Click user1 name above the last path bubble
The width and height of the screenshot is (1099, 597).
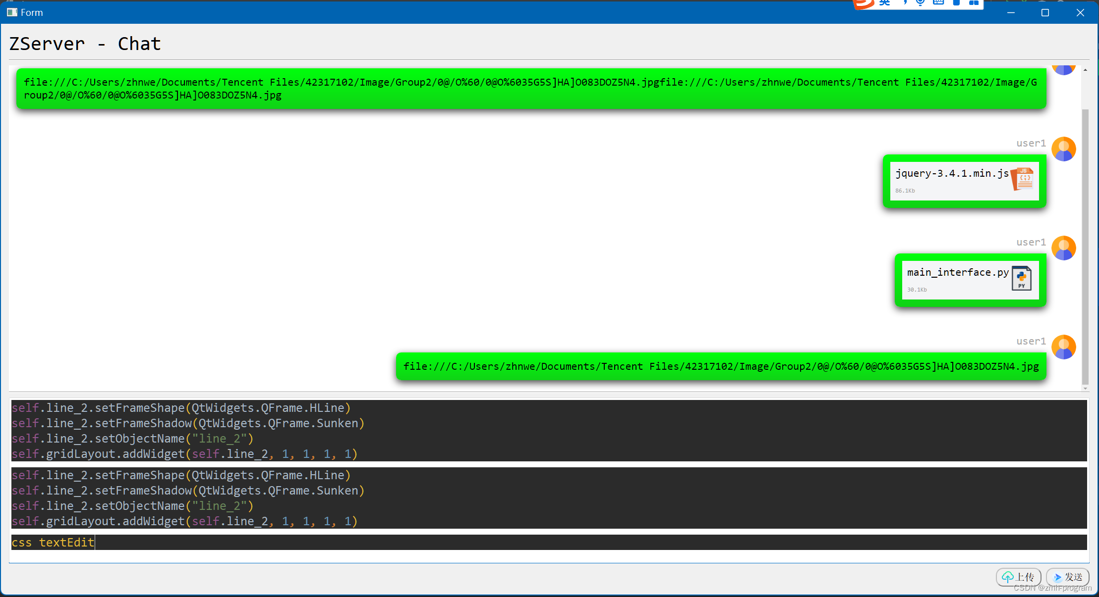[x=1031, y=341]
